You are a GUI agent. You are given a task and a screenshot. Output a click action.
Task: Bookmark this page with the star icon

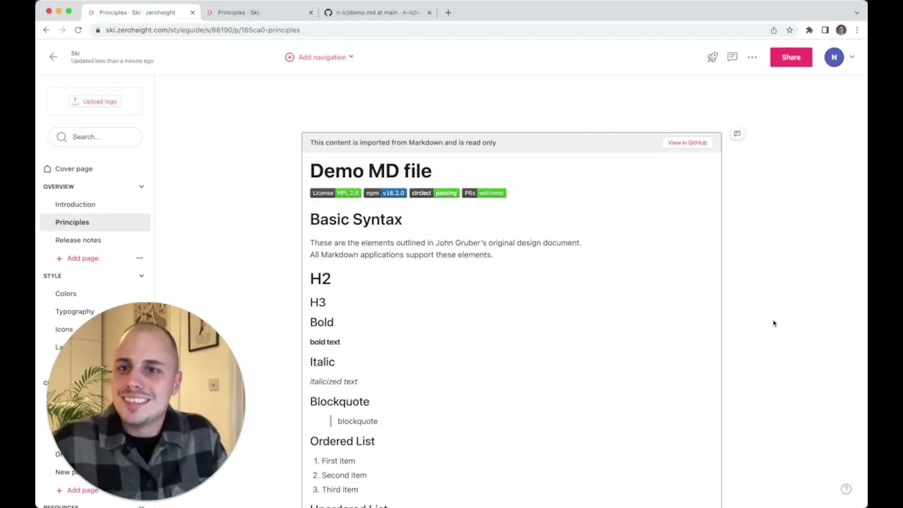point(789,30)
